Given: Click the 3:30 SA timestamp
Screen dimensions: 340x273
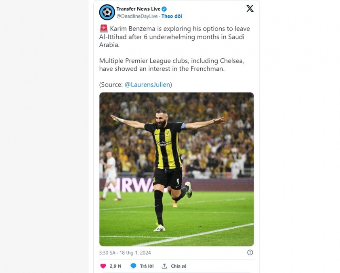Looking at the screenshot, I should (x=107, y=253).
